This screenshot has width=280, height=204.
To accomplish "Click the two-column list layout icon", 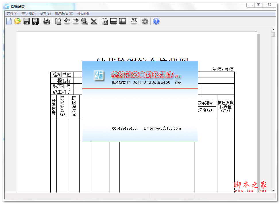I will tap(123, 21).
